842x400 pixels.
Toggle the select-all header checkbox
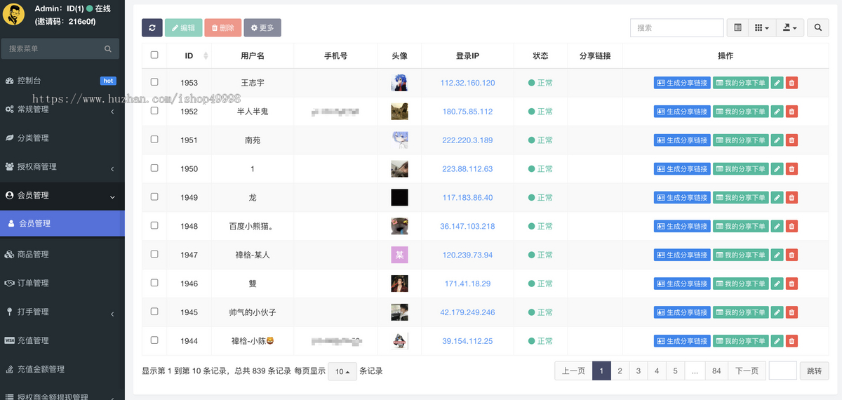tap(154, 55)
